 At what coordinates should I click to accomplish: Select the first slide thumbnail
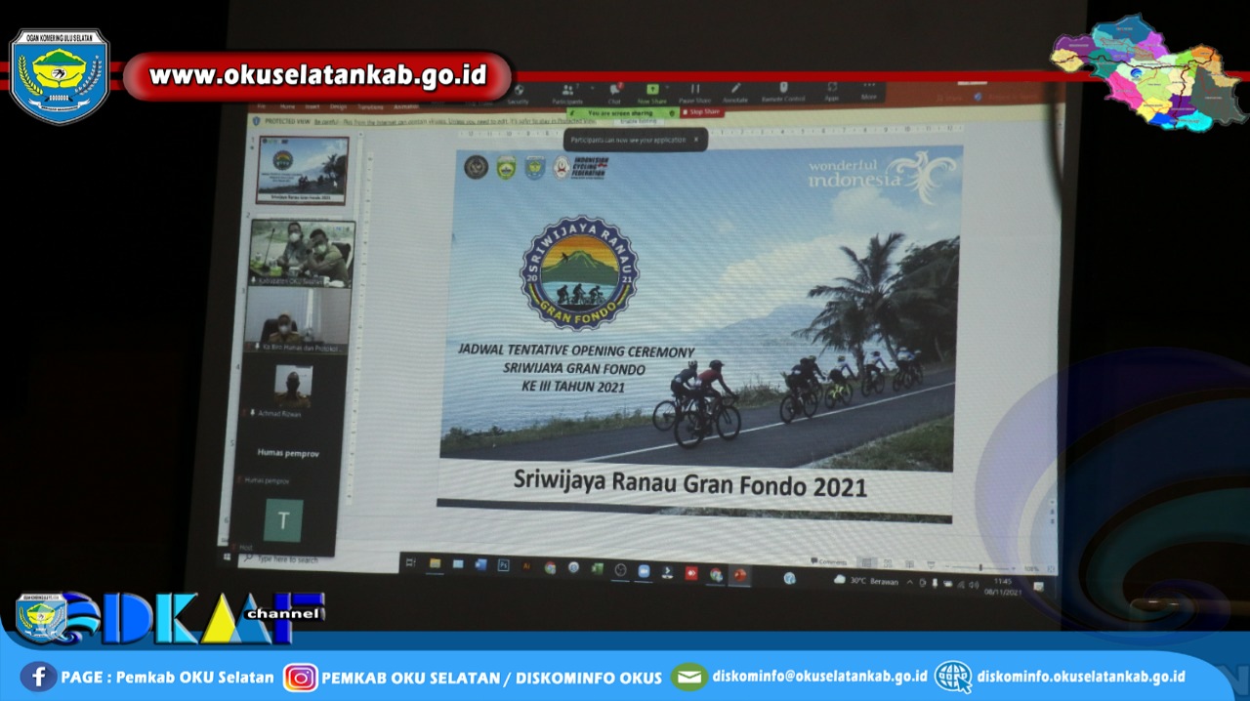(x=302, y=170)
